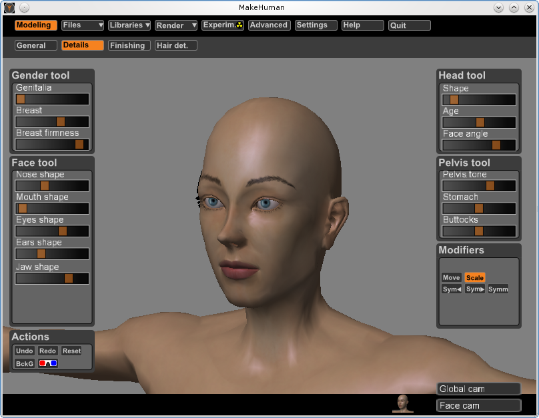Click the round pin button in title bar
The width and height of the screenshot is (539, 418).
click(x=24, y=7)
